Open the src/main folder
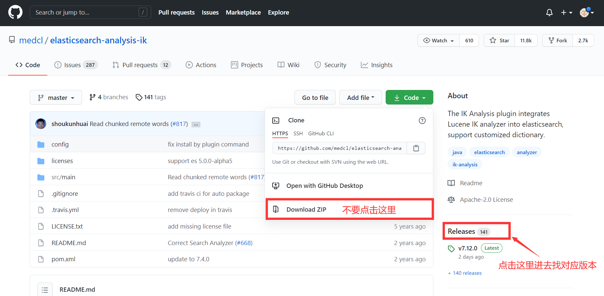Image resolution: width=604 pixels, height=296 pixels. click(x=64, y=177)
